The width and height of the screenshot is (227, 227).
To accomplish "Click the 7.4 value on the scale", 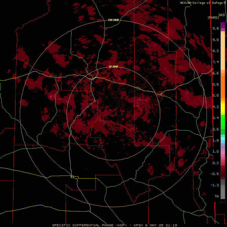I will 216,62.
